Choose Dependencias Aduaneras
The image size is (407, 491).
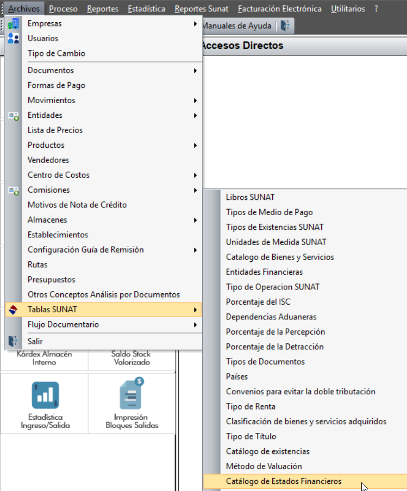305,317
